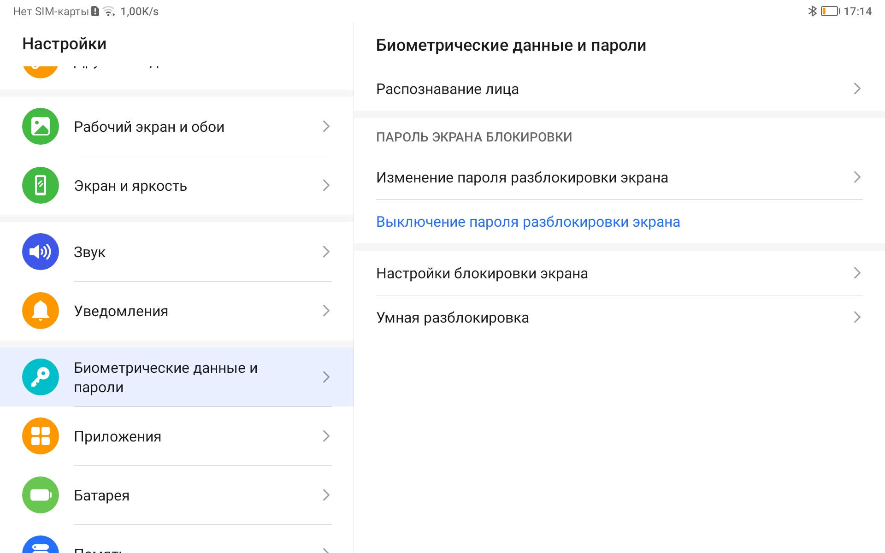Tap chevron next to Экран и яркость
The width and height of the screenshot is (885, 553).
tap(326, 185)
